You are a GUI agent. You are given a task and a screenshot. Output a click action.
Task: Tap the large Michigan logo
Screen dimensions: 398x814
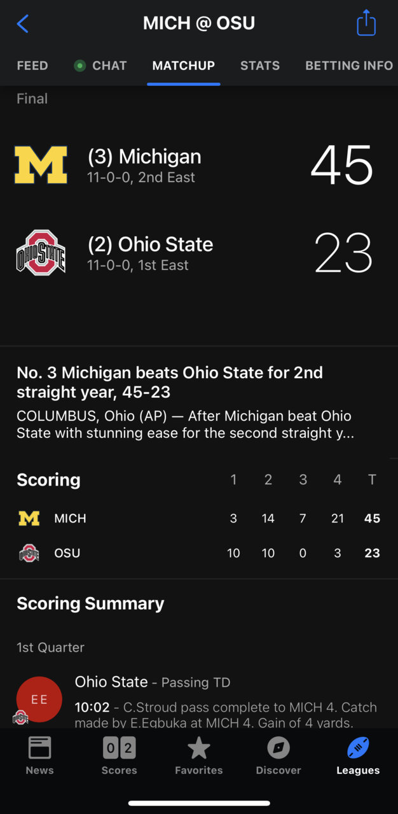tap(41, 165)
